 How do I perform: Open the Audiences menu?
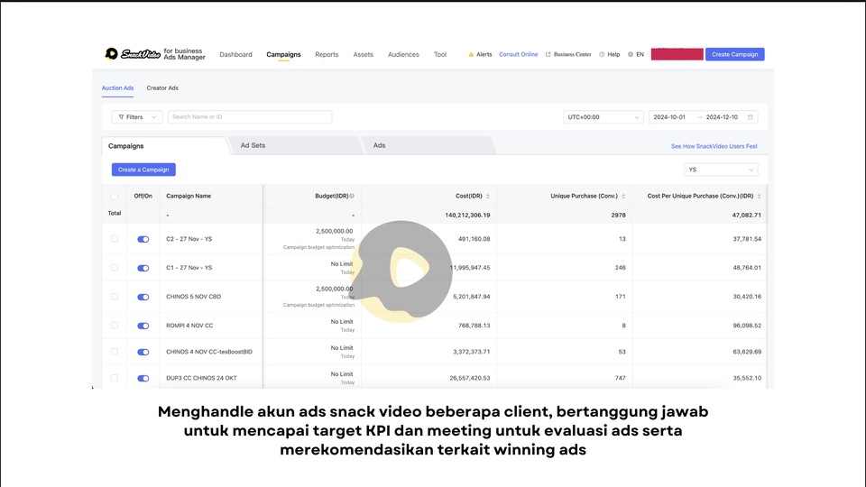click(403, 55)
